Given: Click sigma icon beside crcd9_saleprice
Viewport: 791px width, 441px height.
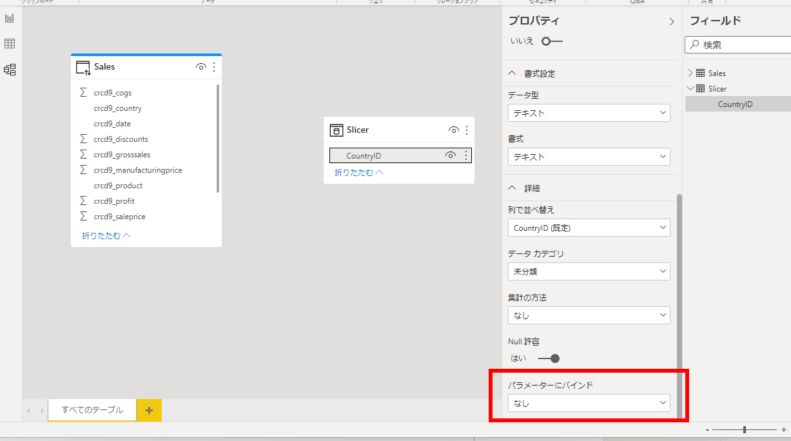Looking at the screenshot, I should pos(83,216).
